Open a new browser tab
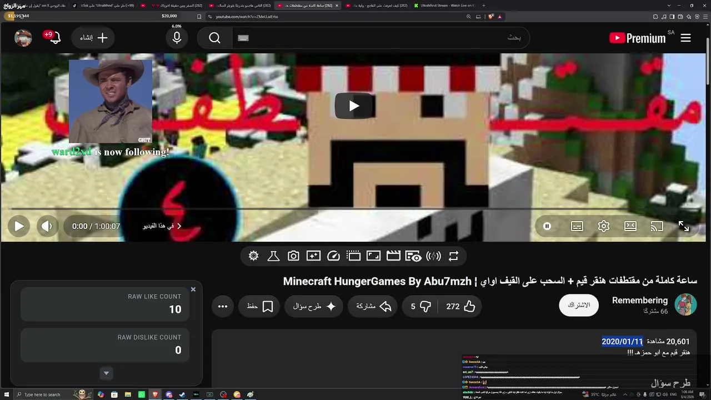711x400 pixels. (483, 6)
